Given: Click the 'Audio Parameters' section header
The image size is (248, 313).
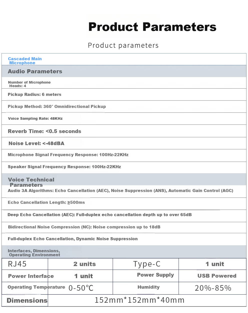Looking at the screenshot, I should (124, 71).
